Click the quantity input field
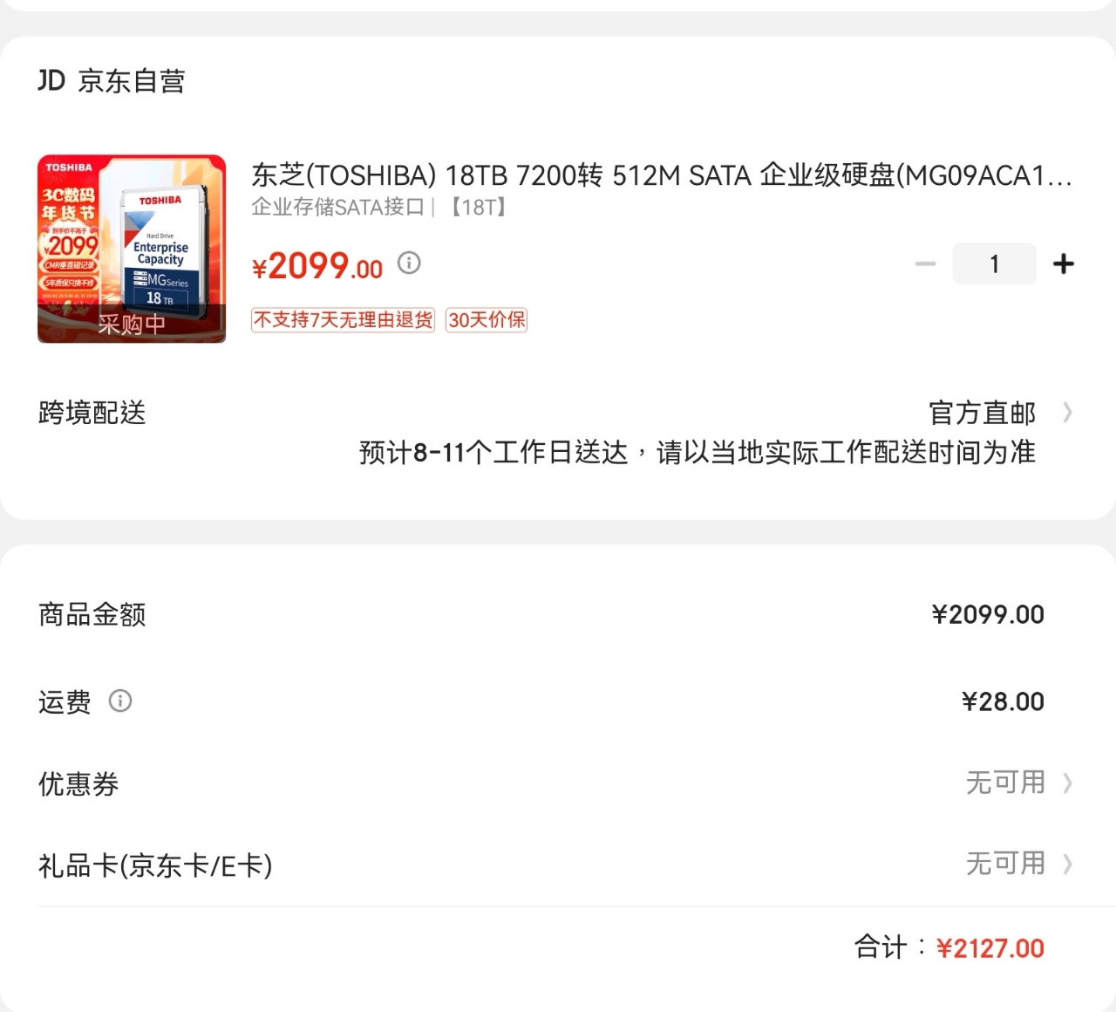The width and height of the screenshot is (1116, 1012). click(x=994, y=263)
